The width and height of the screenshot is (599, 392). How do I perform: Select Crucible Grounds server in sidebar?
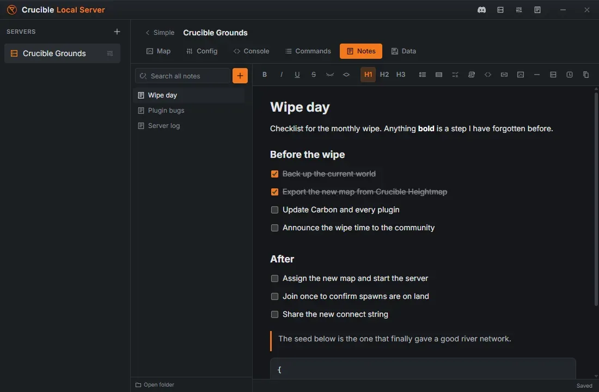[62, 53]
